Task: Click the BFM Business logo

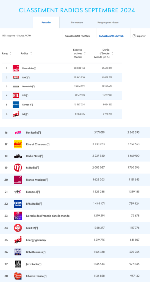Action: tap(18, 252)
